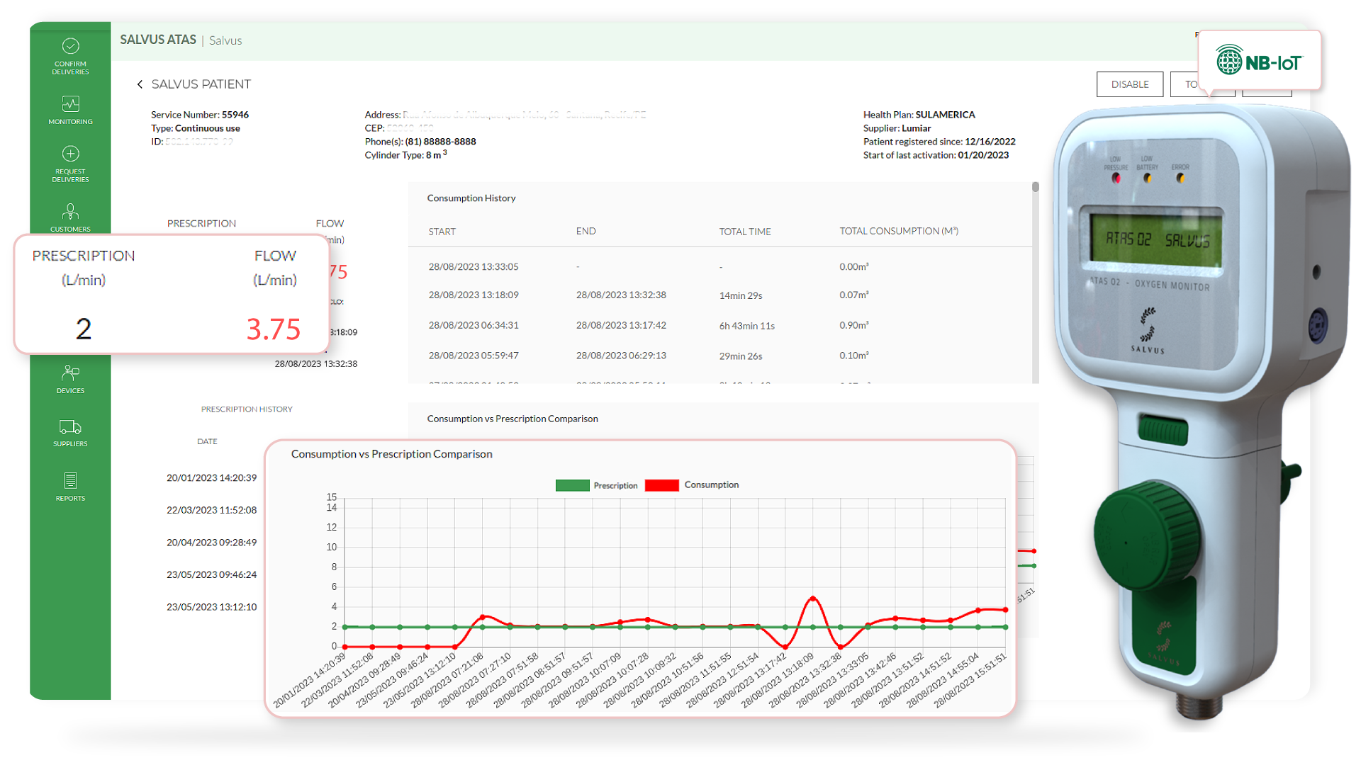
Task: Click the 20/01/2023 14:20:39 prescription history entry
Action: 211,478
